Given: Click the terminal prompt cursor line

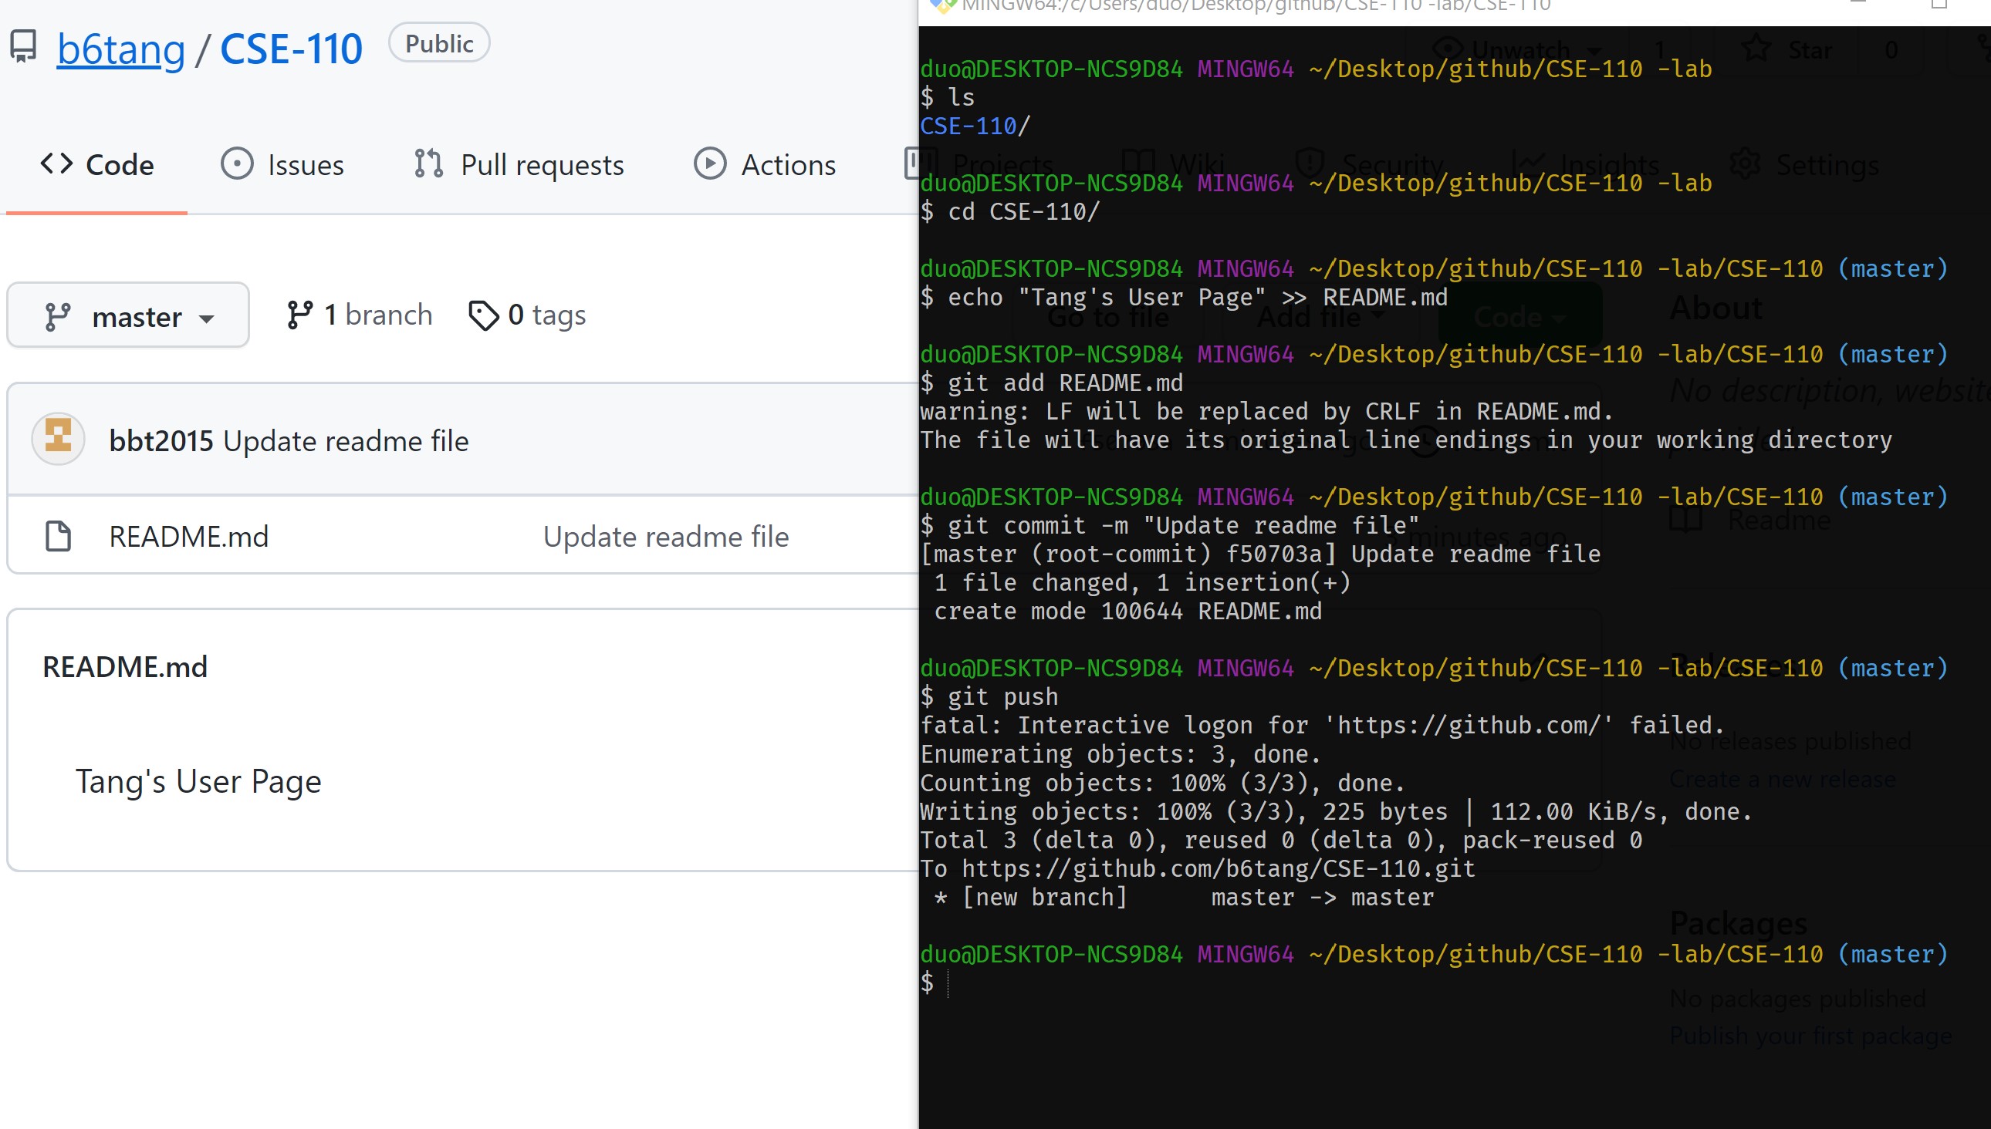Looking at the screenshot, I should 935,982.
